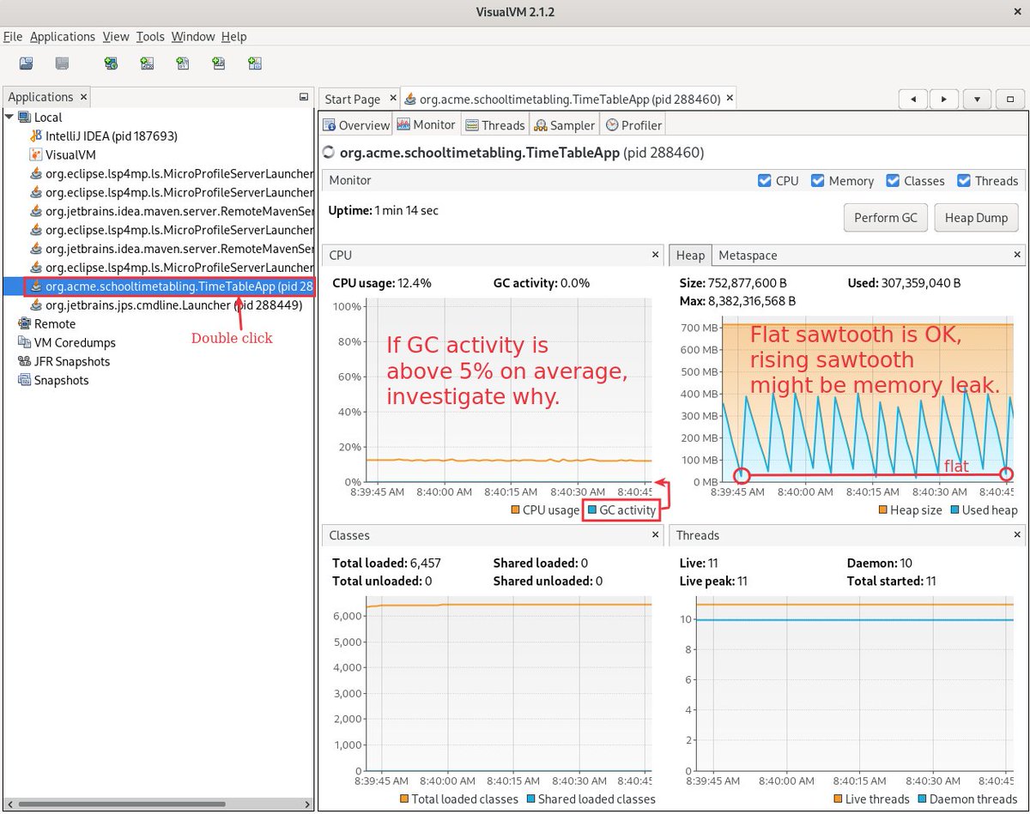Uncheck the CPU monitor checkbox
Image resolution: width=1030 pixels, height=814 pixels.
pyautogui.click(x=765, y=181)
